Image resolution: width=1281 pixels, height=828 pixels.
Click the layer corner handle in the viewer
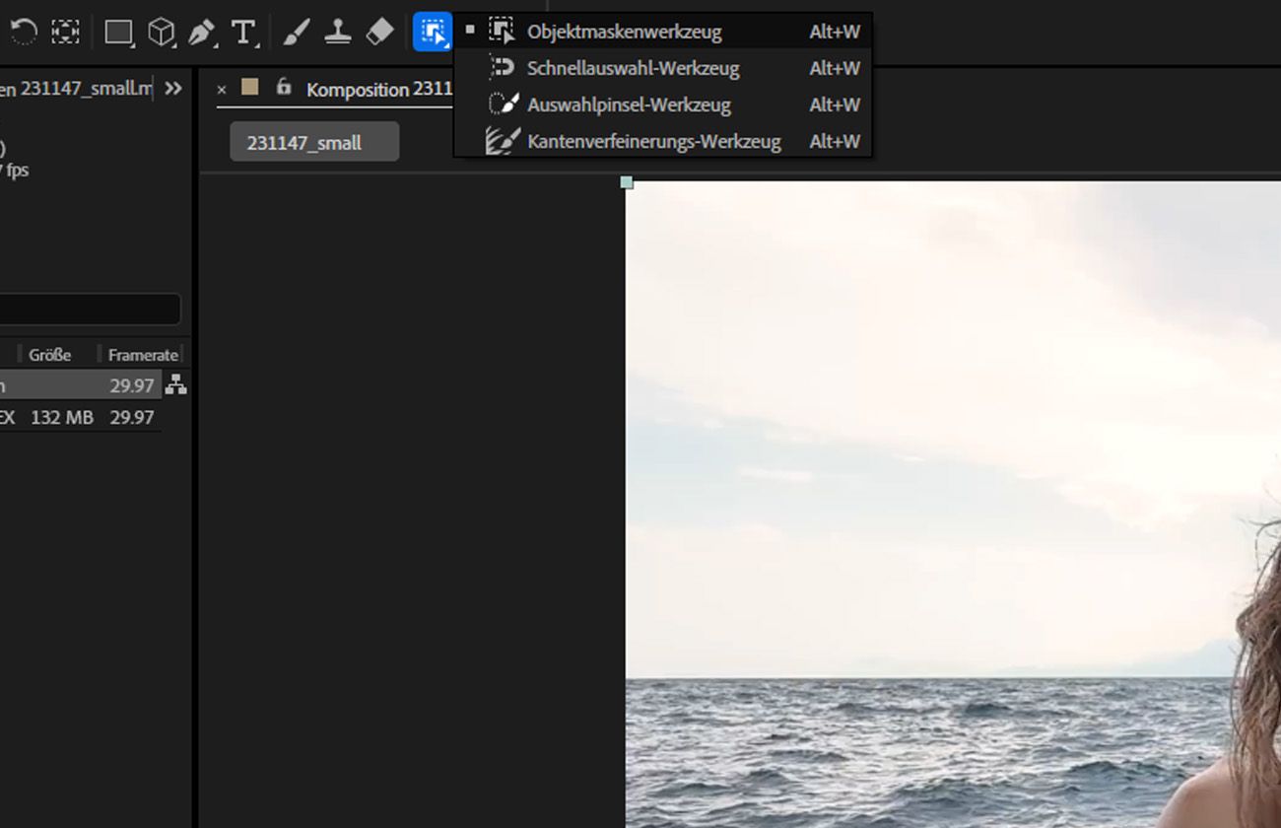[627, 182]
